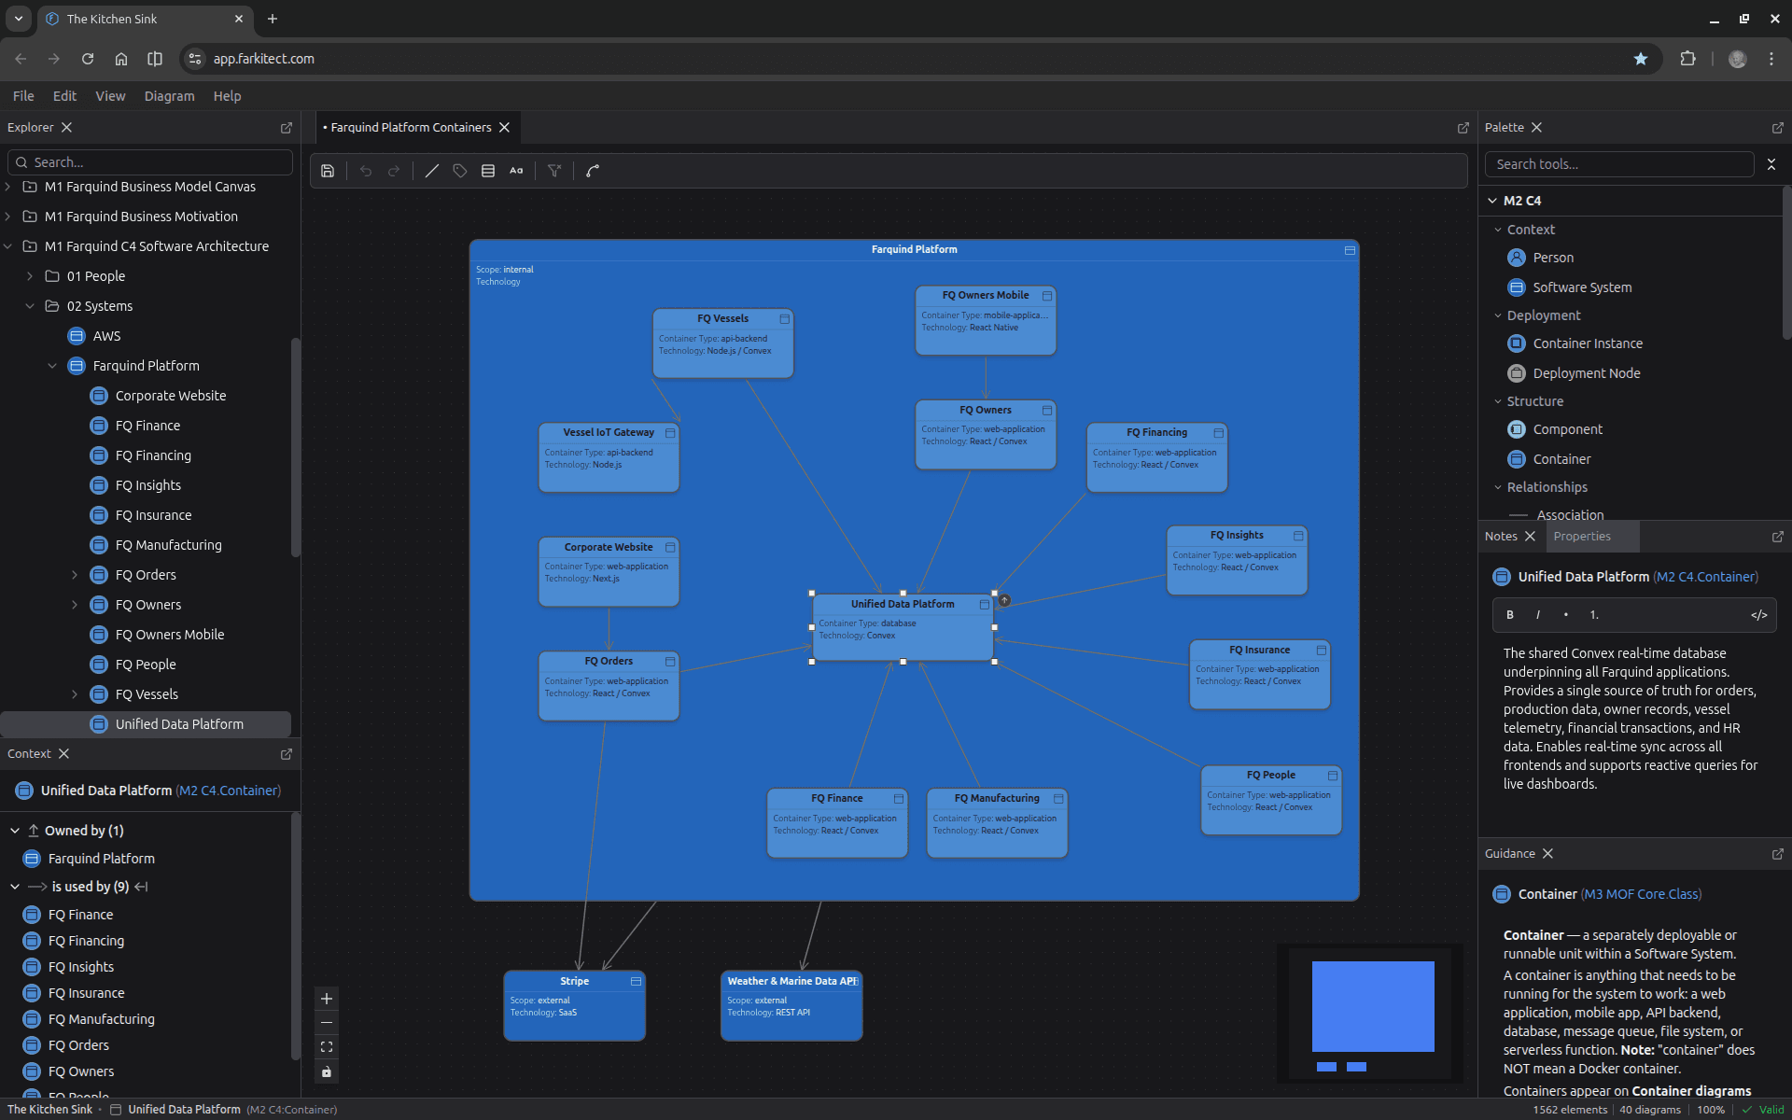This screenshot has height=1120, width=1792.
Task: Select AWS in the Explorer tree
Action: click(106, 337)
